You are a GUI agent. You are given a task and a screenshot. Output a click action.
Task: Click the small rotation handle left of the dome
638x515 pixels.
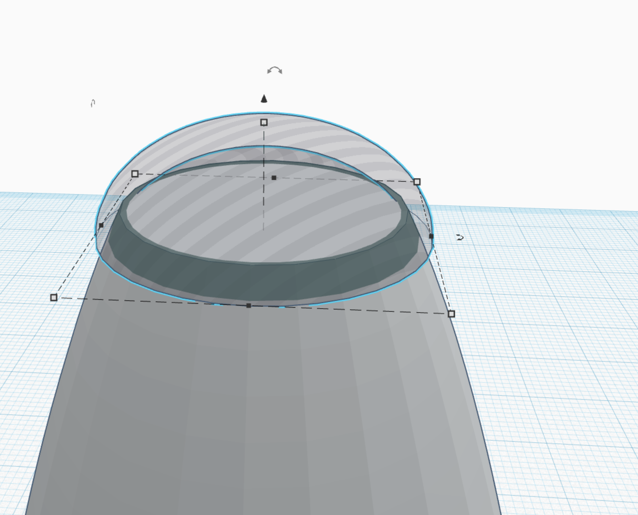(x=93, y=103)
